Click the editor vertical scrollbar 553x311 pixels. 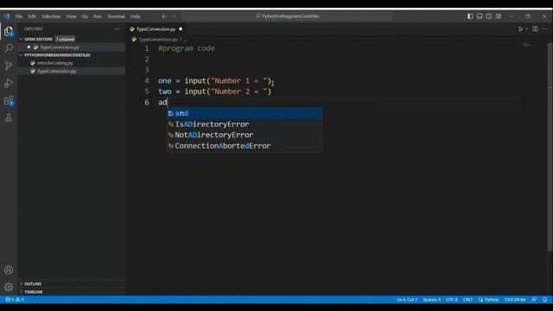(x=550, y=146)
